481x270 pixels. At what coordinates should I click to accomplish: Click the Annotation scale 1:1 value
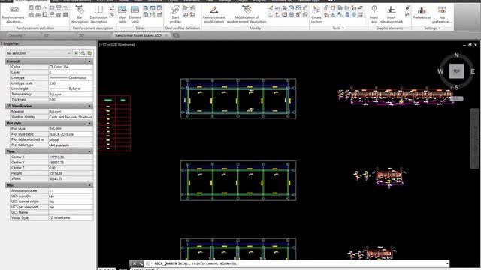(x=71, y=190)
